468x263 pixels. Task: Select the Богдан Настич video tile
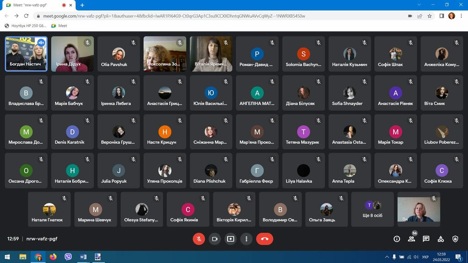(26, 54)
